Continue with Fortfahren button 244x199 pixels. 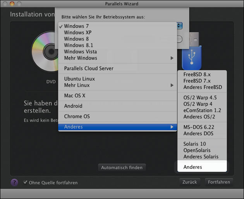(x=219, y=182)
